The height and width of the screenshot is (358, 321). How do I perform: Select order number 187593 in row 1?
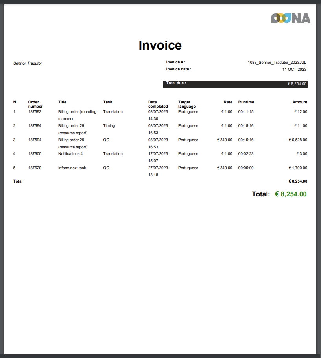click(x=35, y=112)
